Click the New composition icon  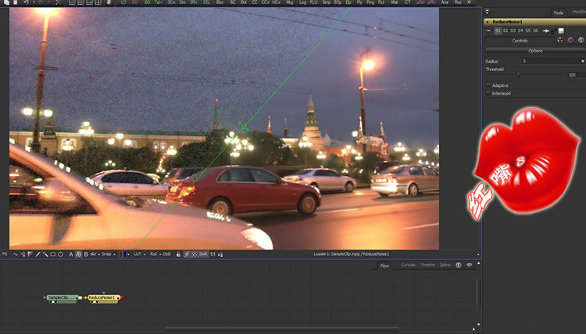(6, 2)
